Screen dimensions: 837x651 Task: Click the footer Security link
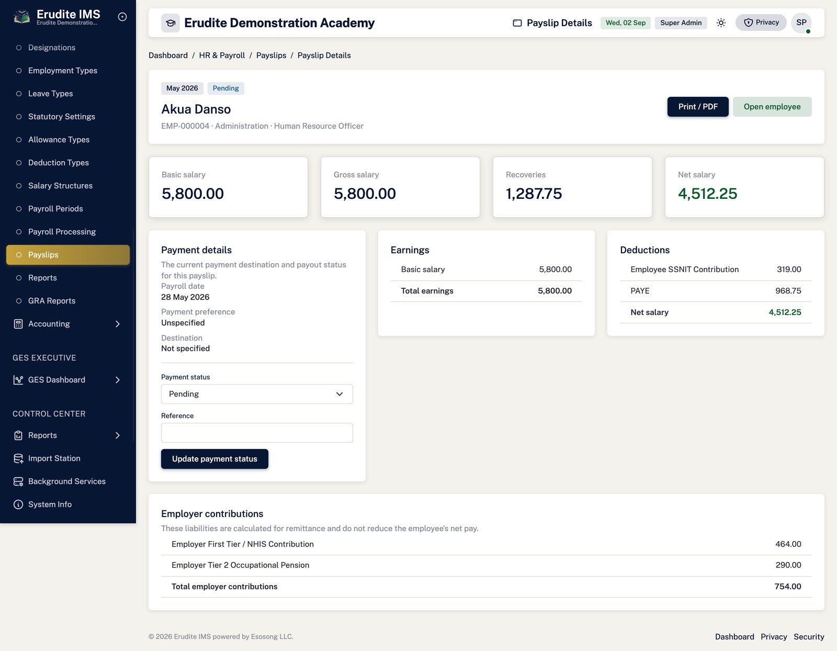point(809,637)
